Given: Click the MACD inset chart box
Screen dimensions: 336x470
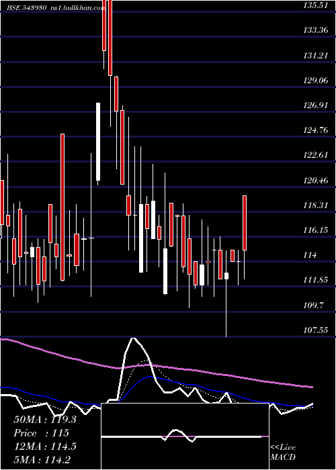Looking at the screenshot, I should tap(185, 436).
